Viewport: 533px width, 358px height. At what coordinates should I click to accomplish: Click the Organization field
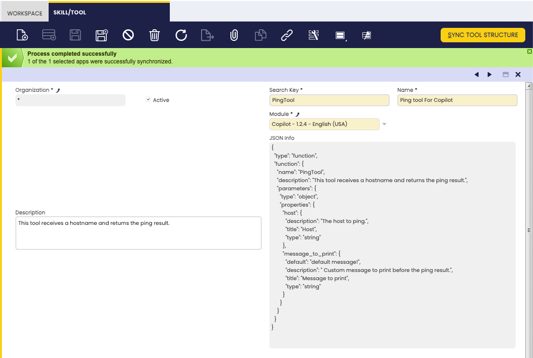tap(70, 100)
